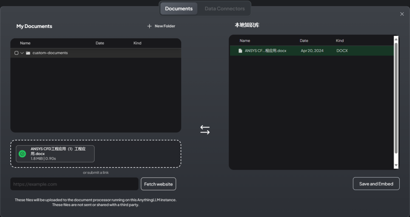Tick the custom-documents folder checkbox
410x217 pixels.
pos(16,53)
